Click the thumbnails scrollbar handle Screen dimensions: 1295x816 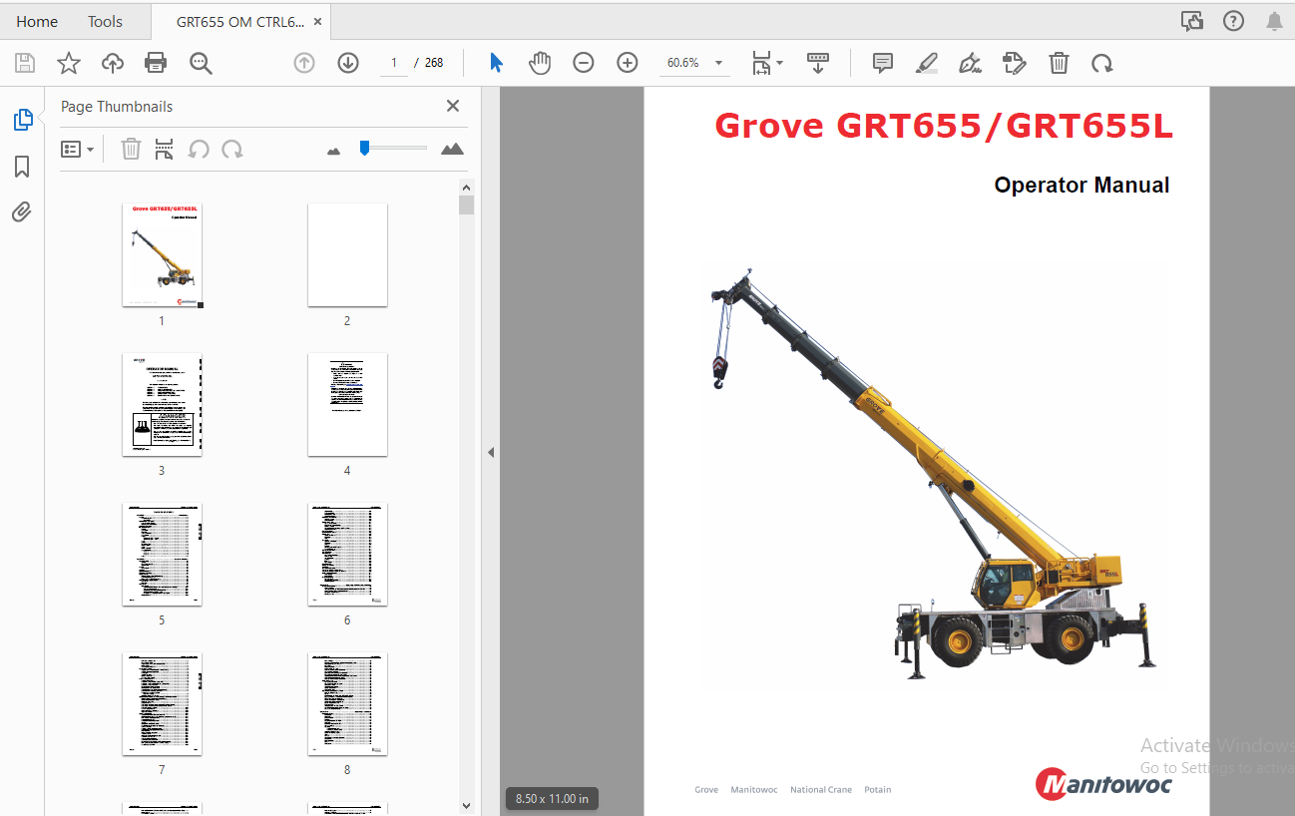point(466,205)
